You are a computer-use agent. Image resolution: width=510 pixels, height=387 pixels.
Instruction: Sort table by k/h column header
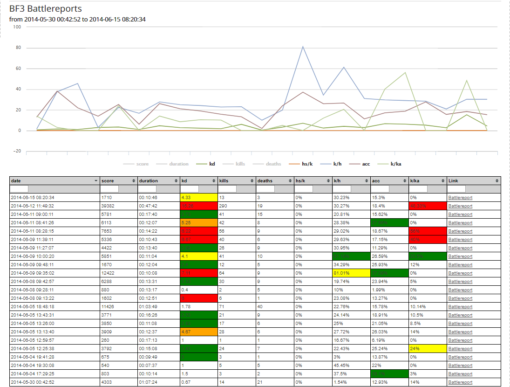(351, 180)
